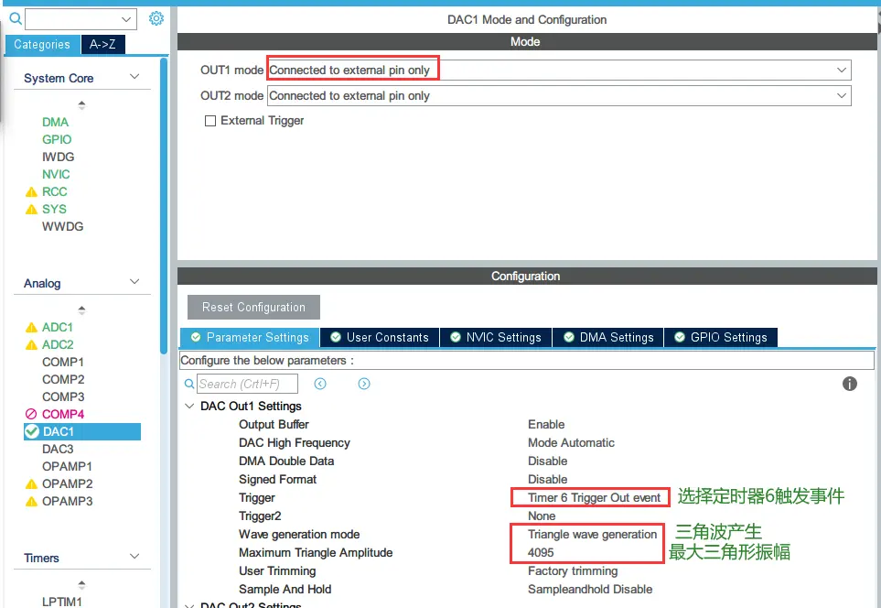This screenshot has width=881, height=608.
Task: Click the green check icon beside DAC1
Action: 32,431
